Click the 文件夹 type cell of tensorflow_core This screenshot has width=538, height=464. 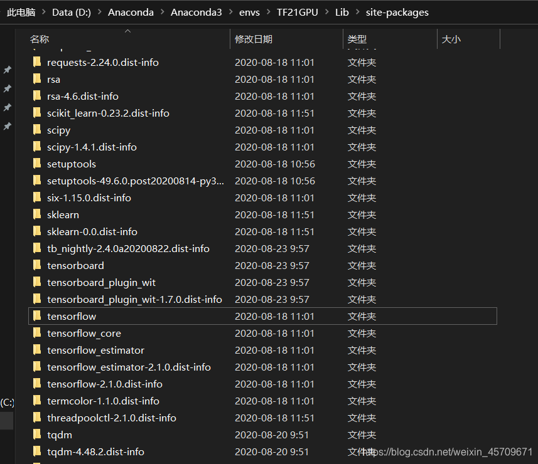tap(362, 333)
